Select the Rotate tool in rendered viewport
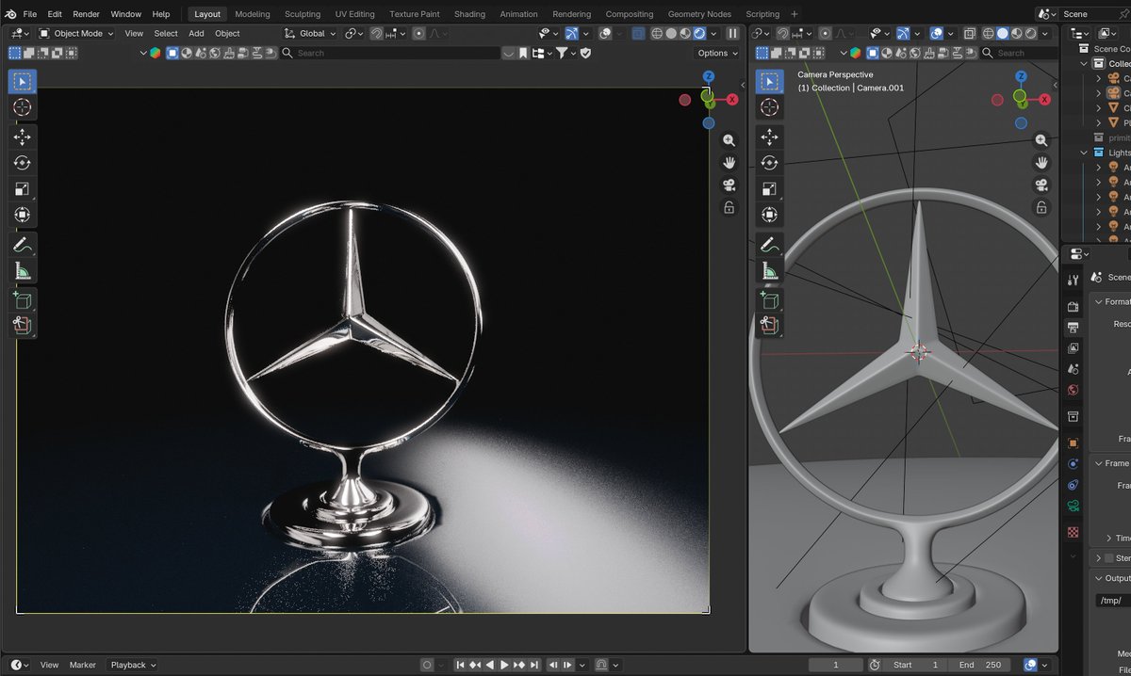This screenshot has width=1131, height=676. point(23,163)
